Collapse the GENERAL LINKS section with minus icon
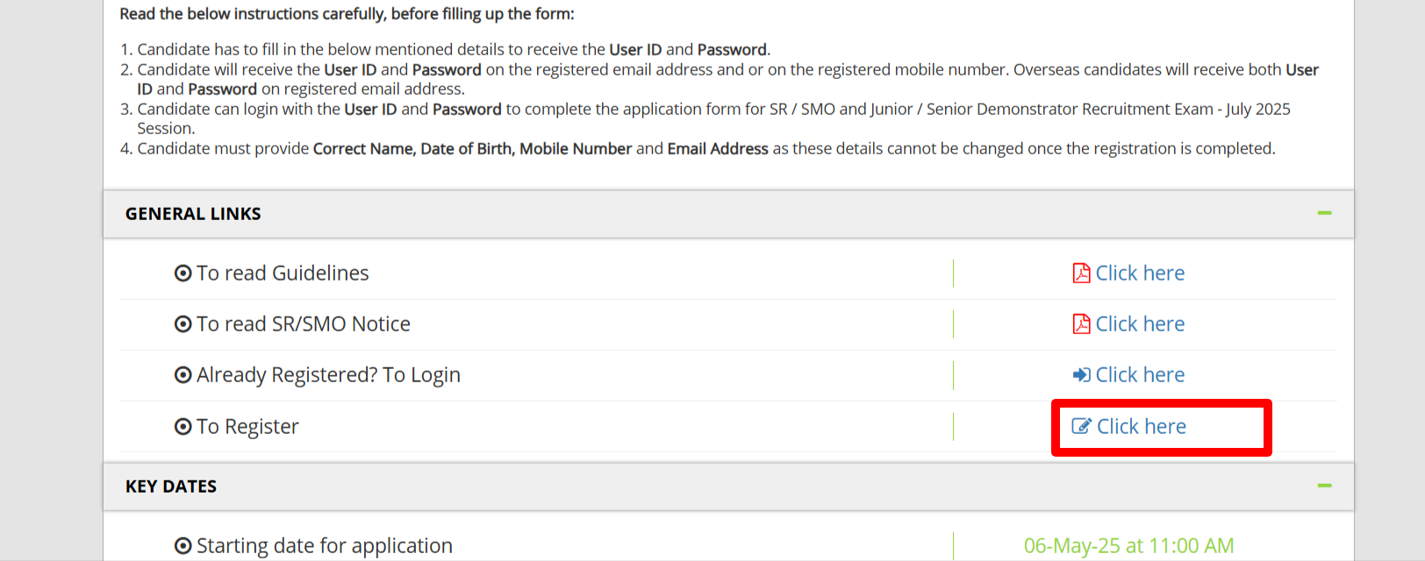The height and width of the screenshot is (561, 1425). click(x=1324, y=213)
